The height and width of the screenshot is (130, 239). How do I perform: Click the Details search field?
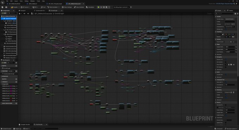click(224, 14)
